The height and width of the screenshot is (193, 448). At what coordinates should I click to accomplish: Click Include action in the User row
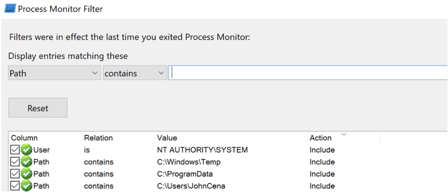coord(322,150)
